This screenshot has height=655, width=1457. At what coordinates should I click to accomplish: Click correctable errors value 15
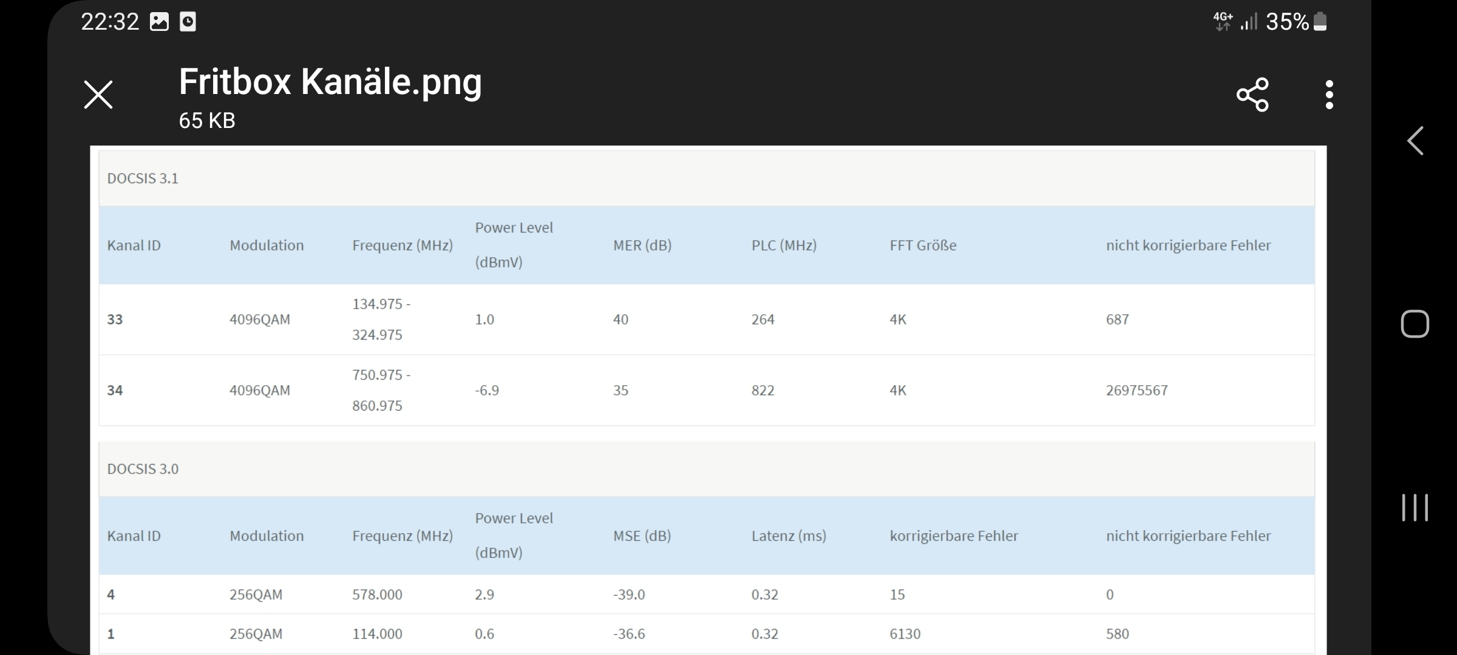point(897,595)
